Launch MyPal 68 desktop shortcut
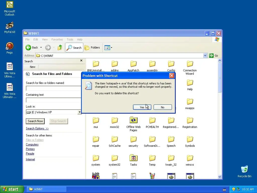 tap(10, 28)
